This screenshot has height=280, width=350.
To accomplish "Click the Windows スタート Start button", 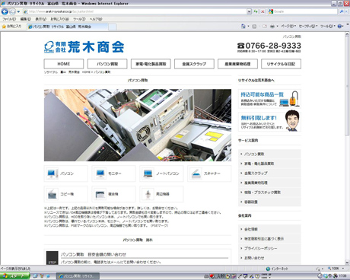I will (x=14, y=276).
